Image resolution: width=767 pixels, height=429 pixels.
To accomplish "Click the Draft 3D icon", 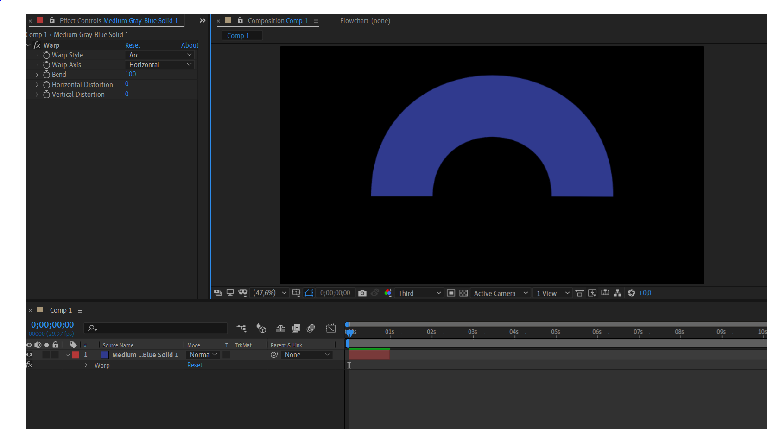I will coord(261,328).
